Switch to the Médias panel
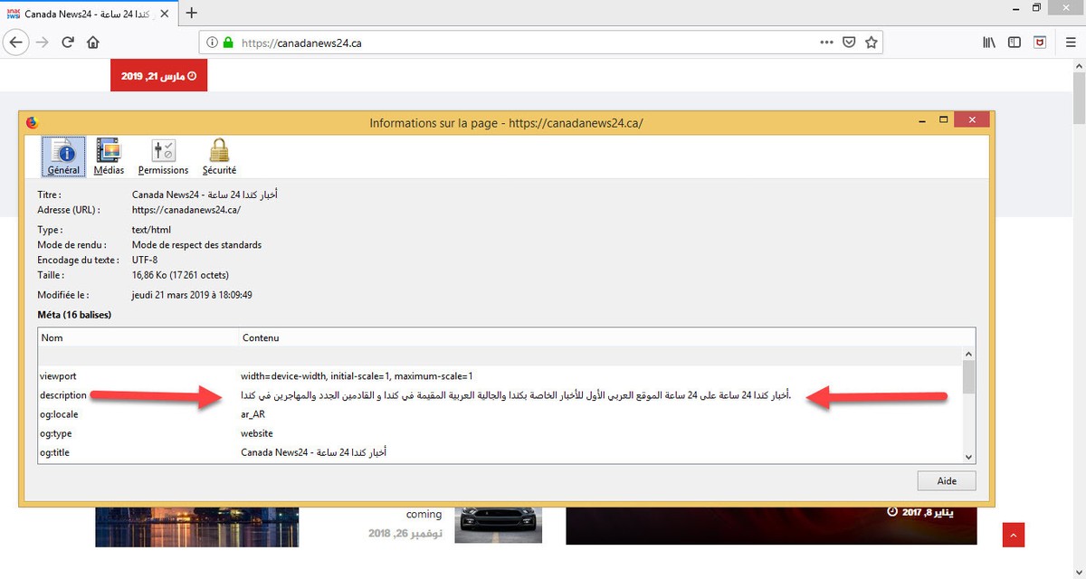 [109, 157]
